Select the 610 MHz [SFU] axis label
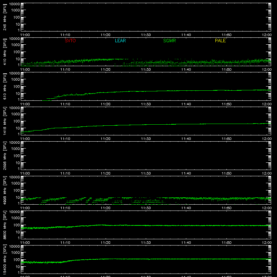The height and width of the screenshot is (277, 277). pos(5,87)
